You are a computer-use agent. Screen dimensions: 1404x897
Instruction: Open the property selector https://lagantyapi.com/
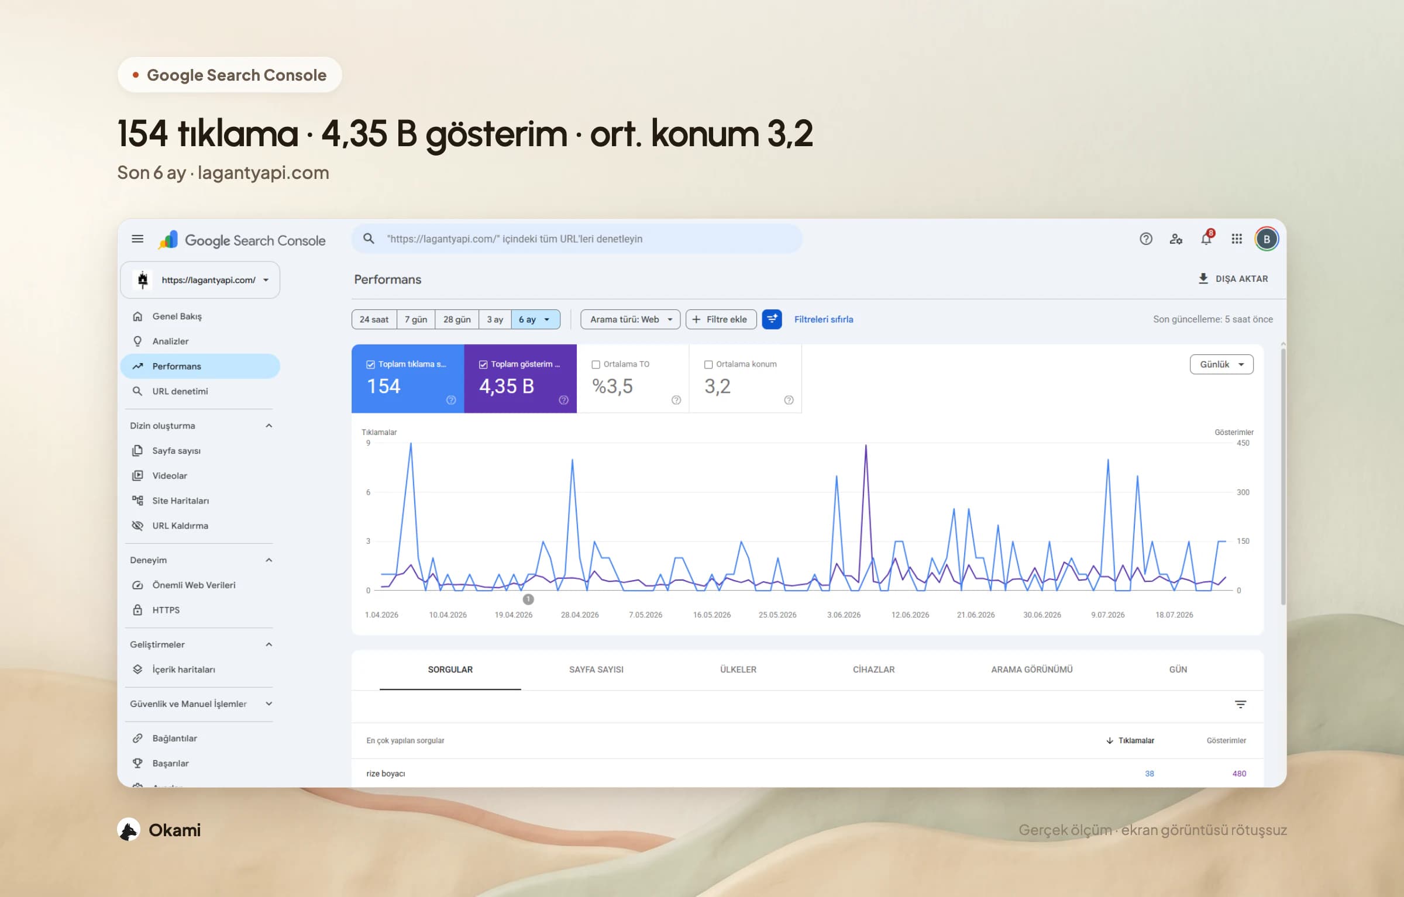coord(200,280)
